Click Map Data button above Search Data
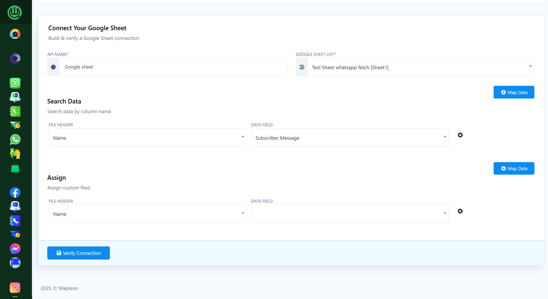The height and width of the screenshot is (299, 548). pyautogui.click(x=514, y=92)
